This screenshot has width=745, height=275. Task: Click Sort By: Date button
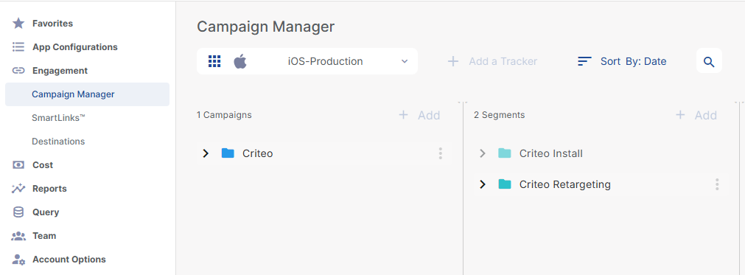[621, 61]
